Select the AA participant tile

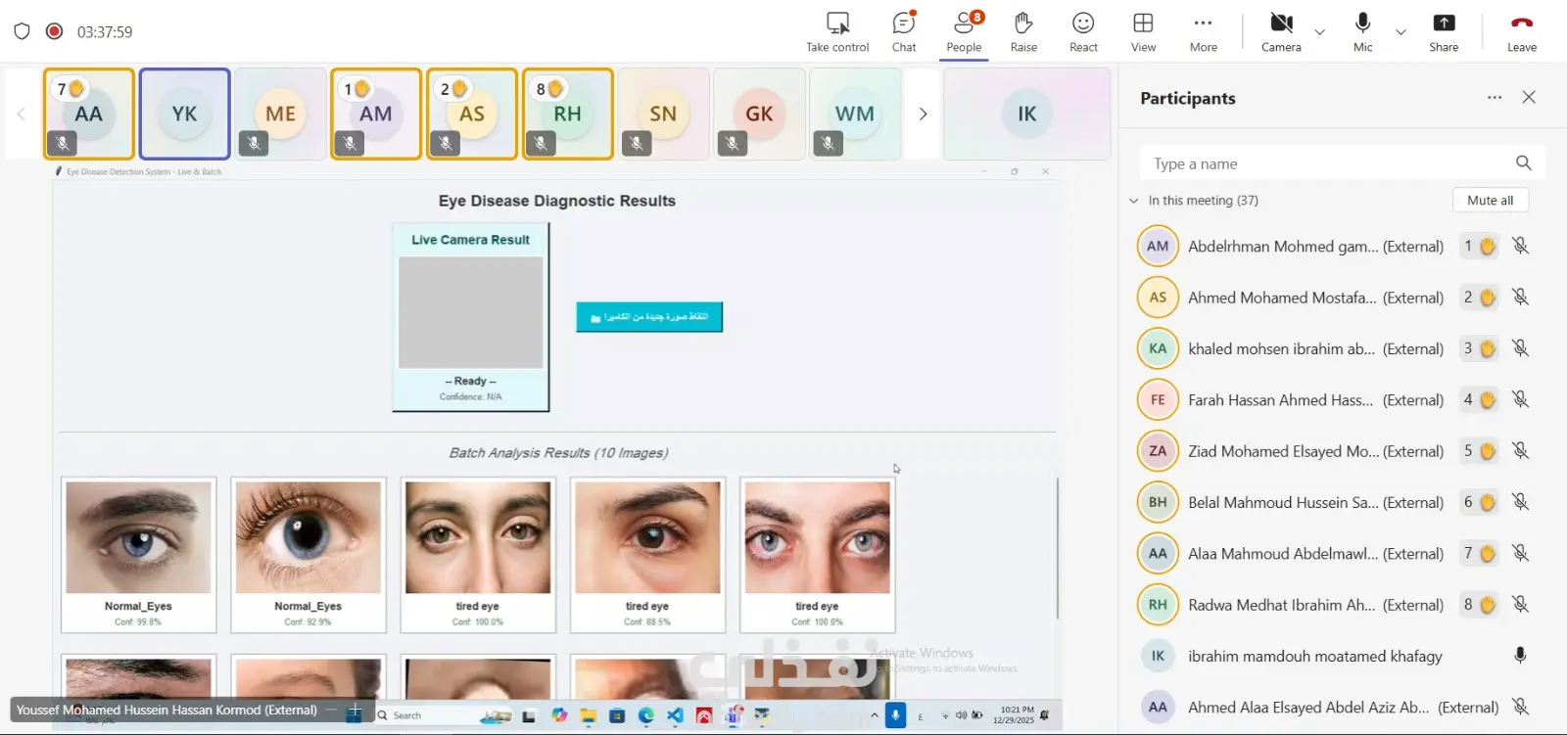tap(89, 114)
